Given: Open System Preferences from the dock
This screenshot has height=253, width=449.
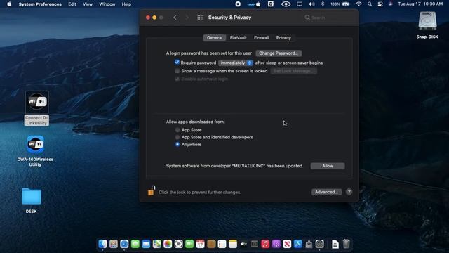Looking at the screenshot, I should click(320, 244).
